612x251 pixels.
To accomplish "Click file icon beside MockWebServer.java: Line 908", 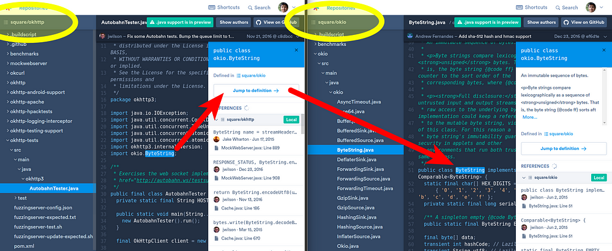I will [217, 178].
